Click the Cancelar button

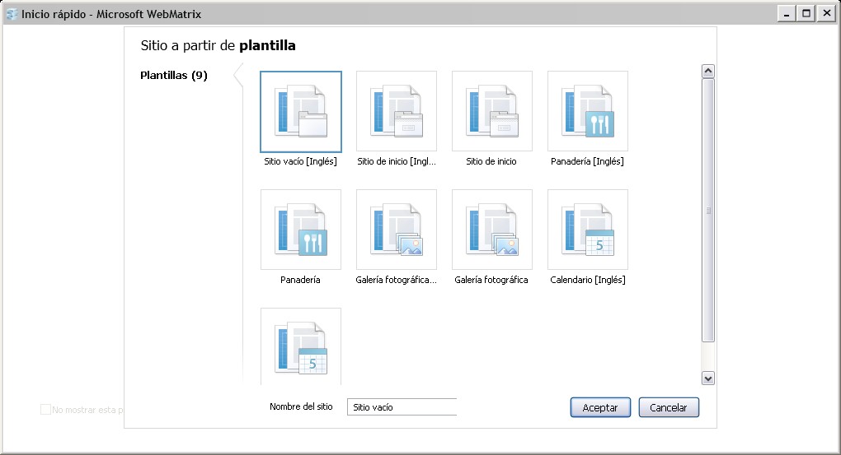pyautogui.click(x=669, y=407)
